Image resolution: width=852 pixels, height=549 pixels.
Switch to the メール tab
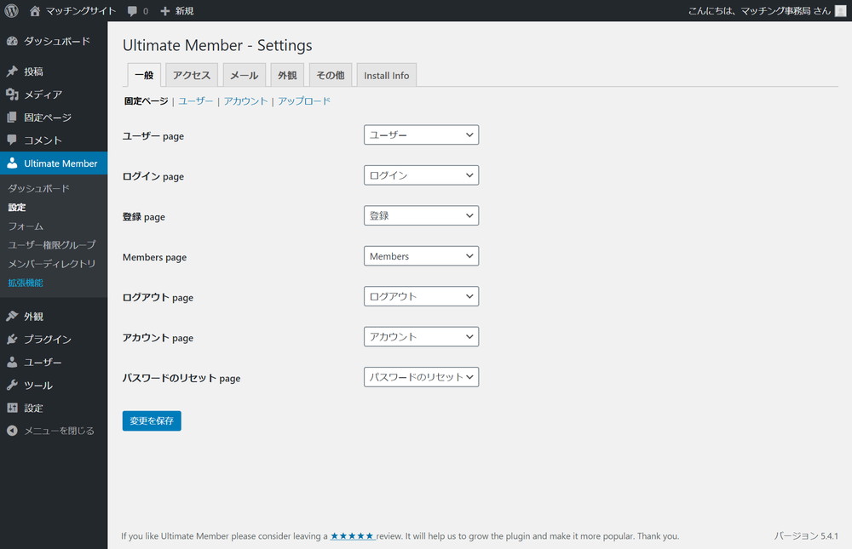coord(244,75)
